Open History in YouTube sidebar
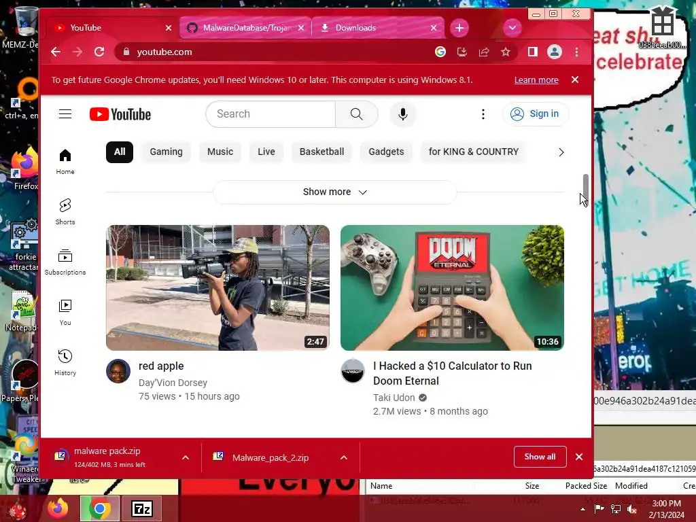 (65, 363)
